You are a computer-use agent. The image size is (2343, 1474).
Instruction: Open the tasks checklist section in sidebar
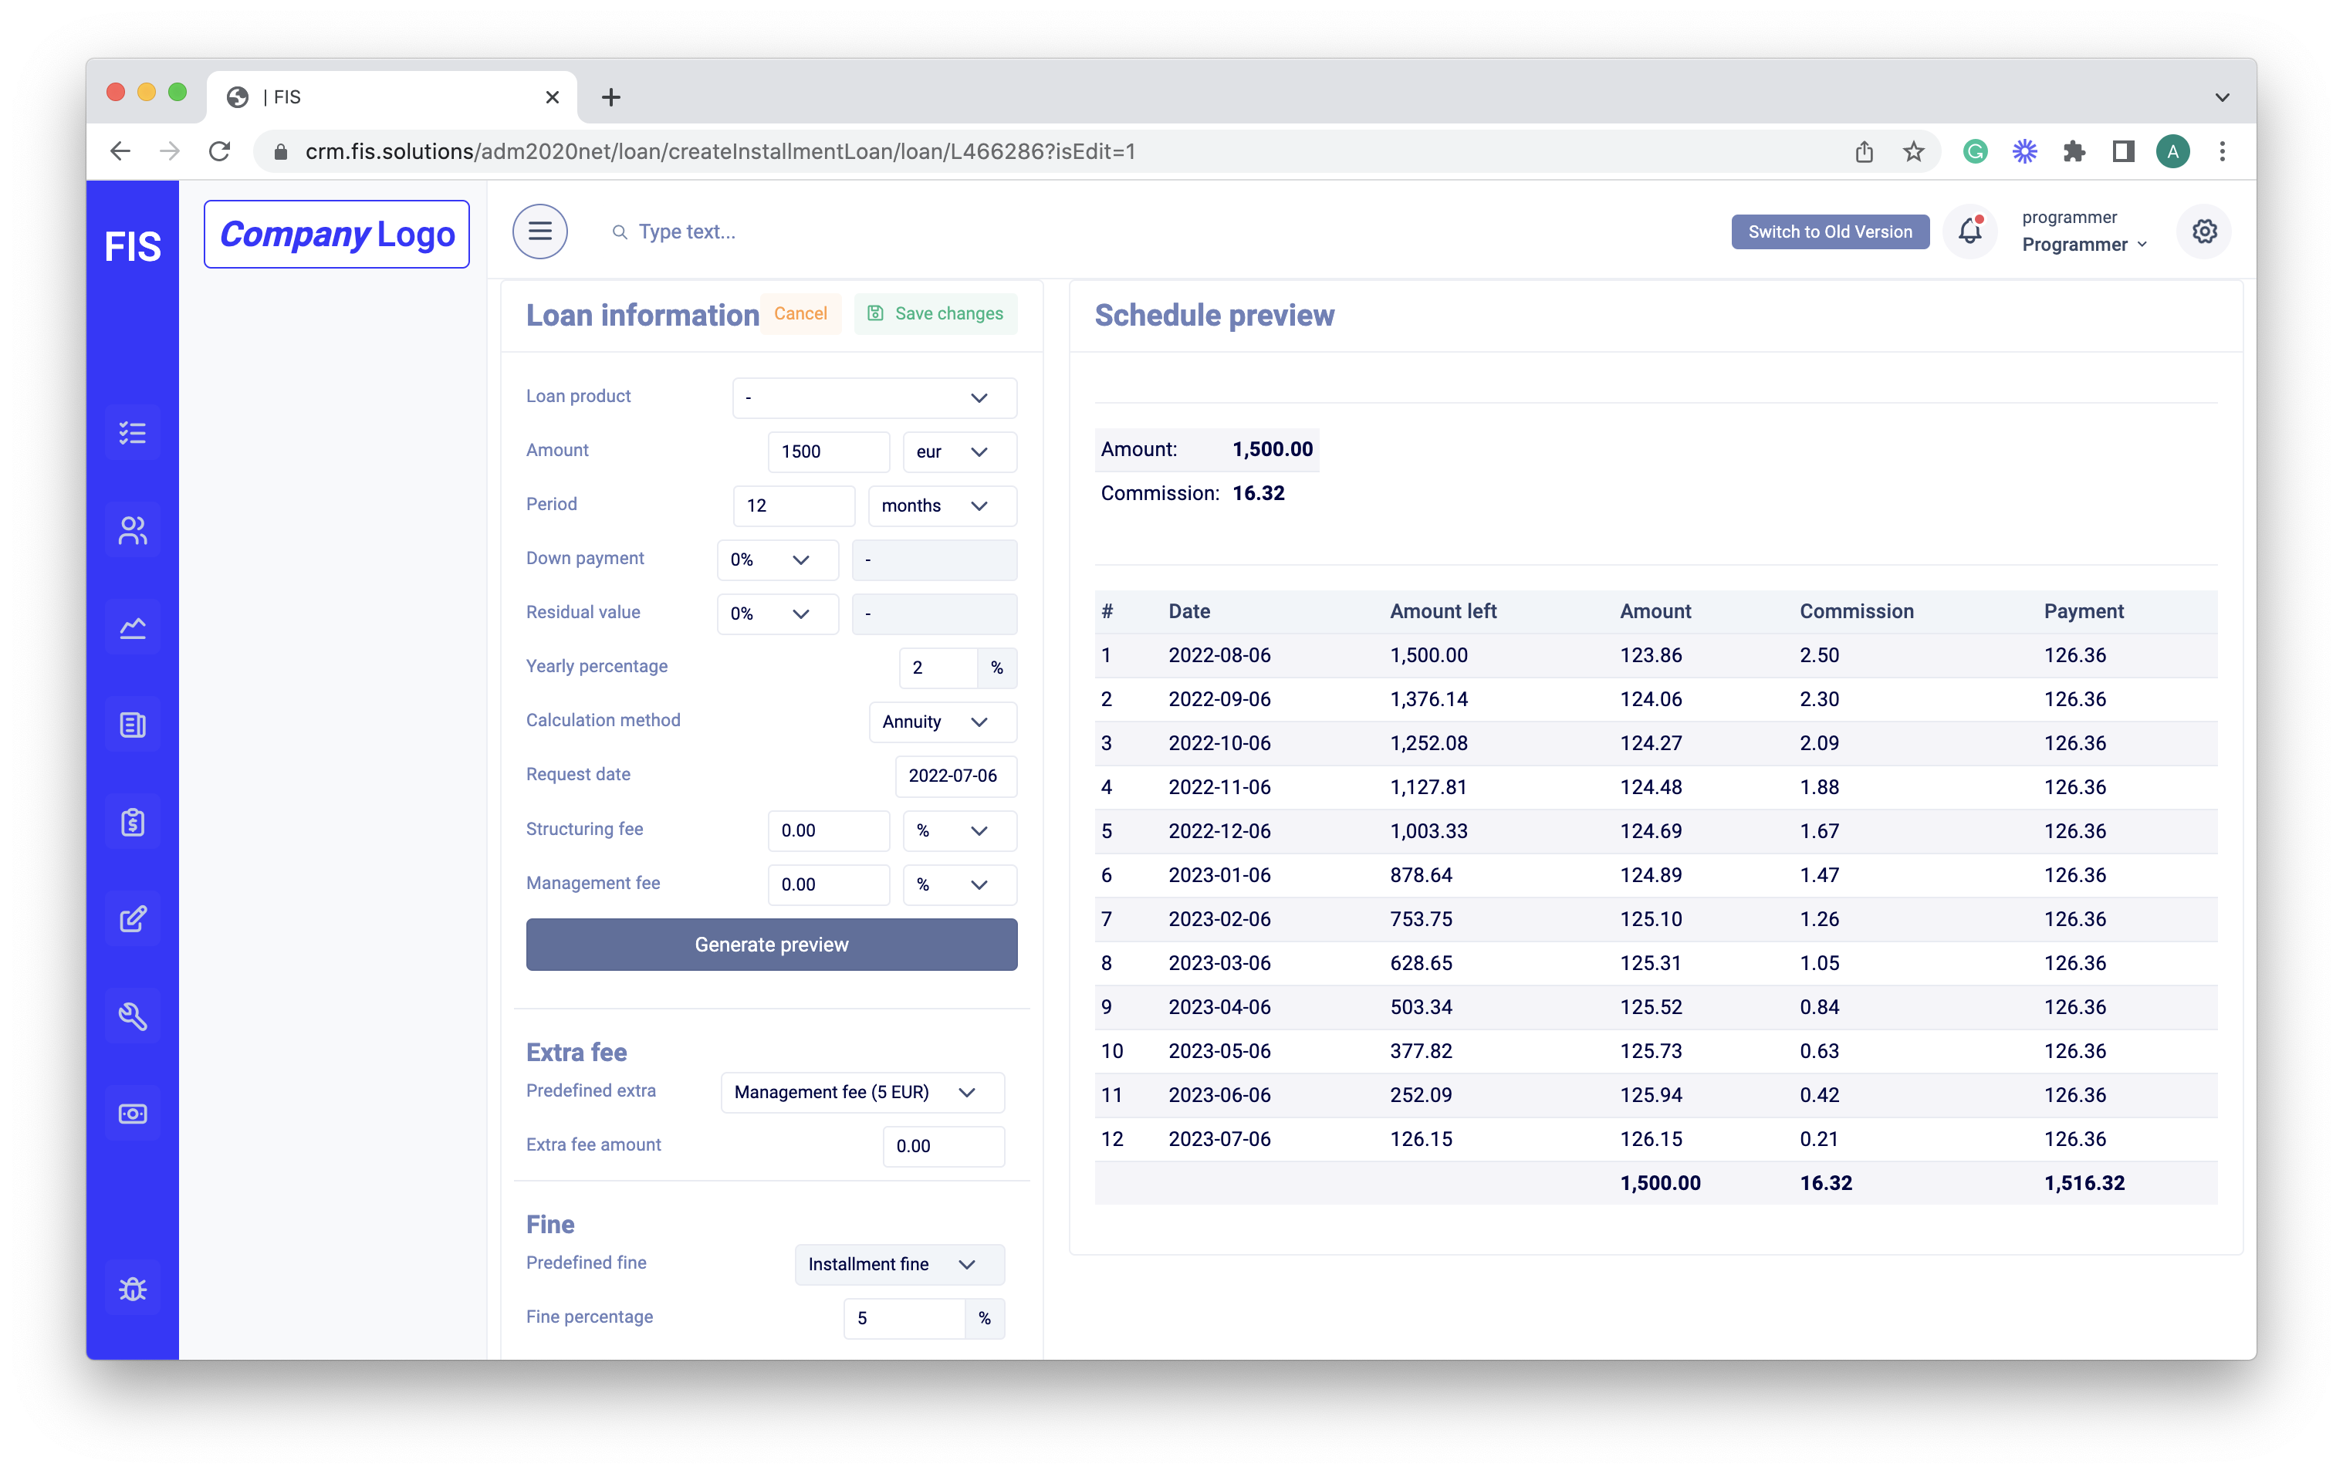pos(132,431)
